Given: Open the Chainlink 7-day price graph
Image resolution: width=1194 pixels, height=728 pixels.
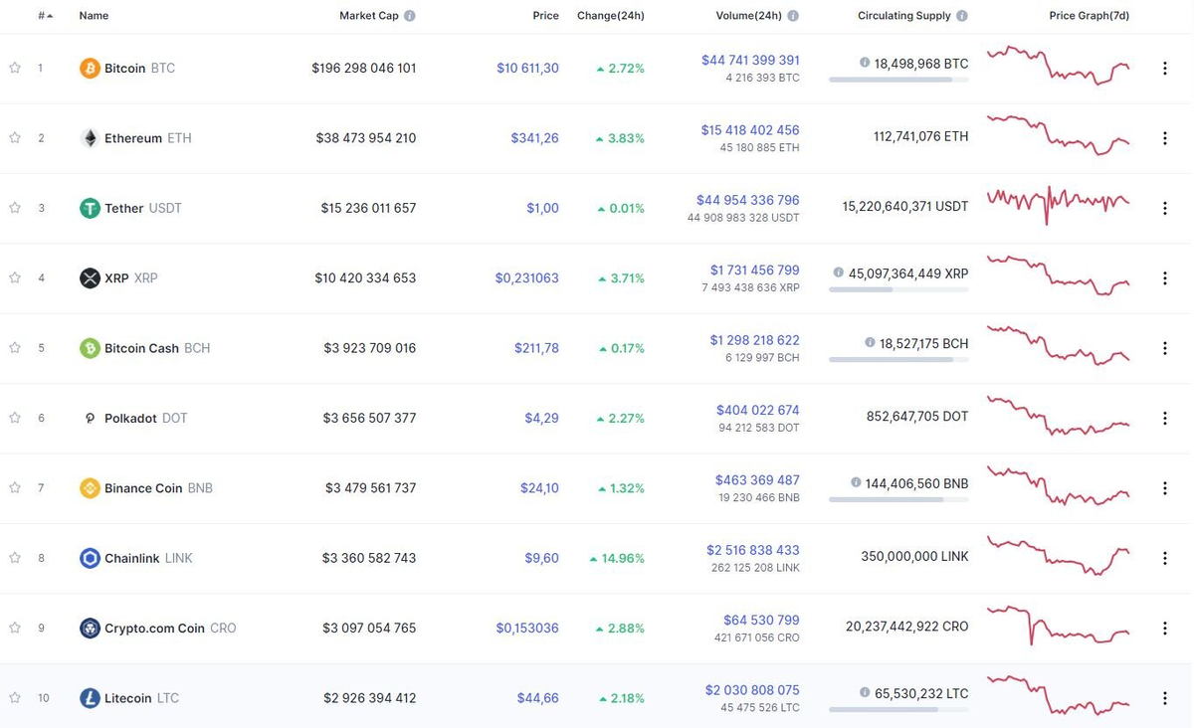Looking at the screenshot, I should pyautogui.click(x=1058, y=555).
